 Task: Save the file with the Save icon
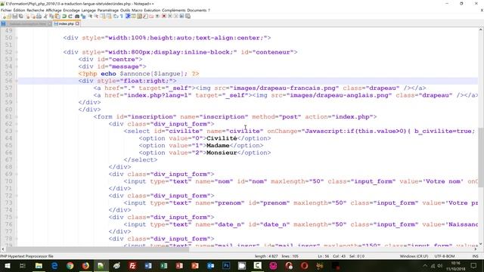click(15, 17)
